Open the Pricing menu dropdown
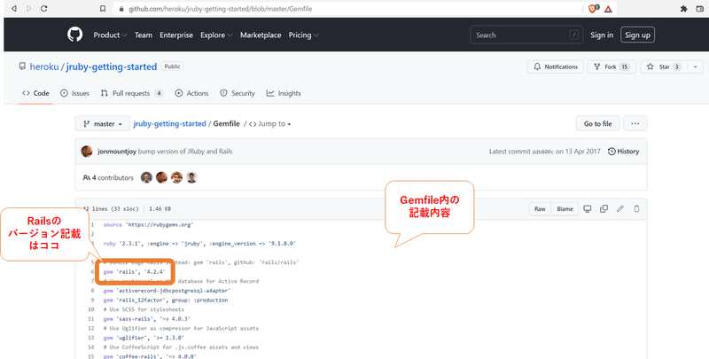This screenshot has height=359, width=709. click(x=303, y=35)
